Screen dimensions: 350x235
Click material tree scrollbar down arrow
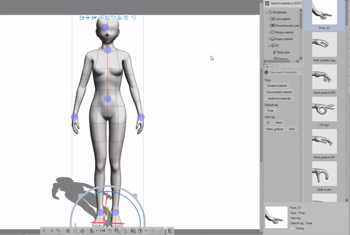click(300, 58)
